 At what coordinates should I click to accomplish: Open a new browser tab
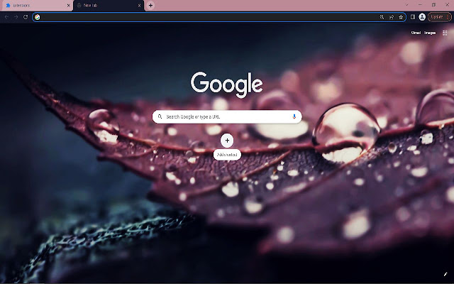coord(150,6)
